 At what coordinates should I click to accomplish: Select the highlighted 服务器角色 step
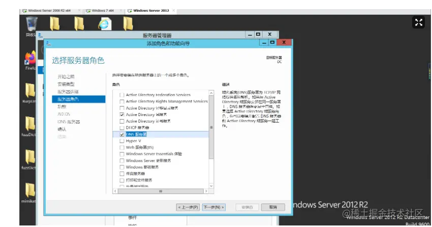(x=78, y=99)
